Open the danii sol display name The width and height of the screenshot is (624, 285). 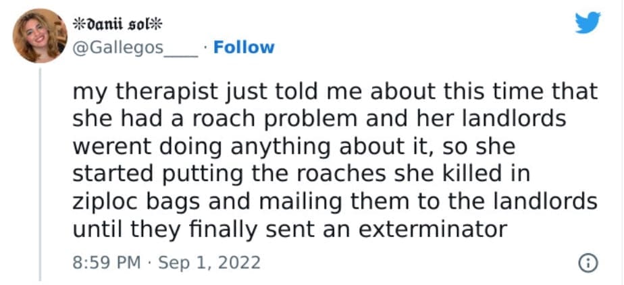[x=120, y=24]
